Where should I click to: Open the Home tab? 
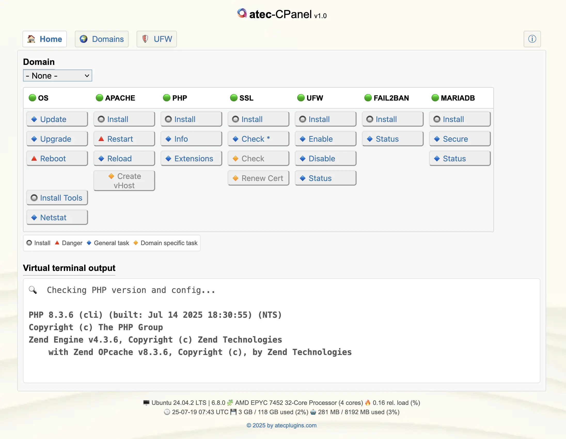tap(45, 39)
